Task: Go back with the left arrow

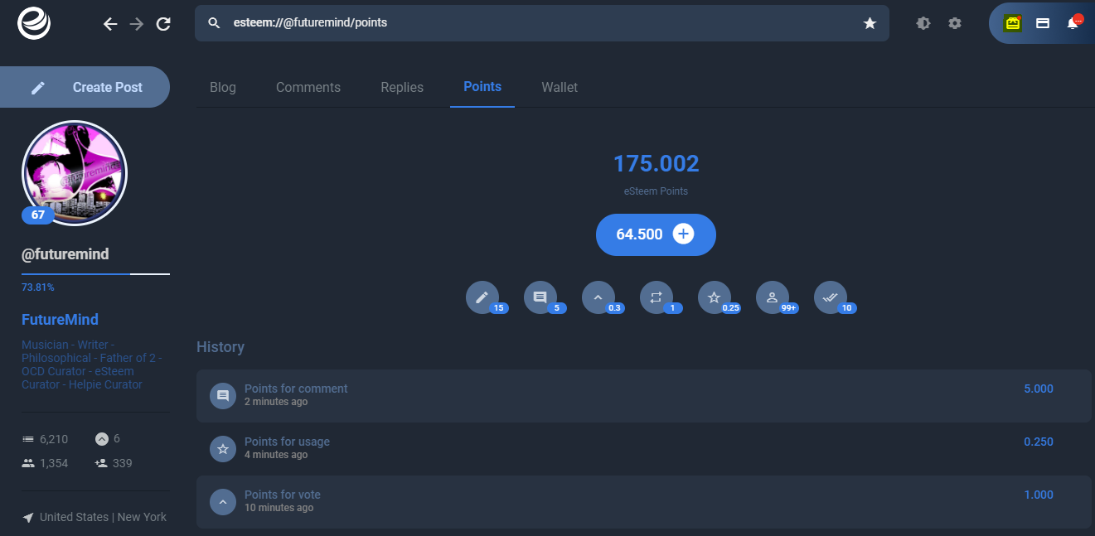Action: point(110,24)
